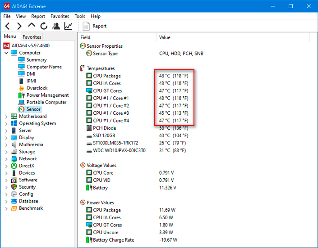Viewport: 318px width, 248px height.
Task: Click the Software icon
Action: tap(14, 180)
